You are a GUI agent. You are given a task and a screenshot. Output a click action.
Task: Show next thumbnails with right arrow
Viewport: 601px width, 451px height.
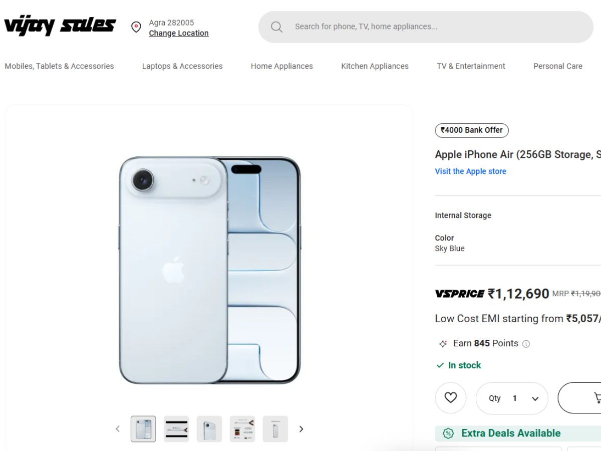tap(301, 429)
